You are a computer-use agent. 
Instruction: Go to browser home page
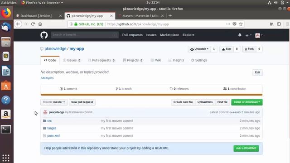tap(40, 24)
